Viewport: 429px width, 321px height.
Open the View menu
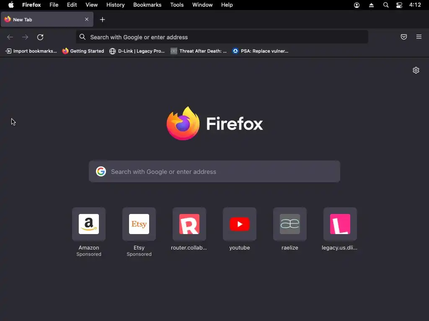click(92, 5)
